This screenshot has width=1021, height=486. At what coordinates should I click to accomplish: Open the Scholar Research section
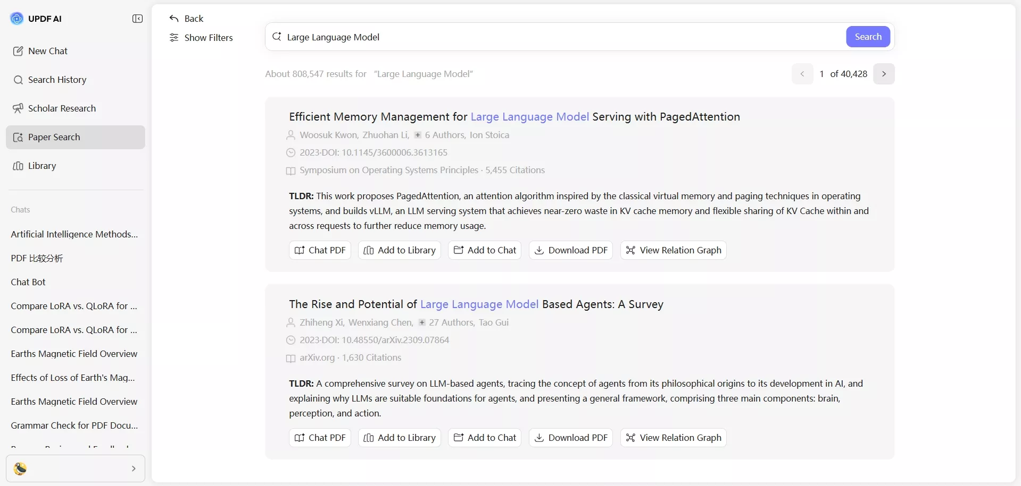click(x=61, y=108)
